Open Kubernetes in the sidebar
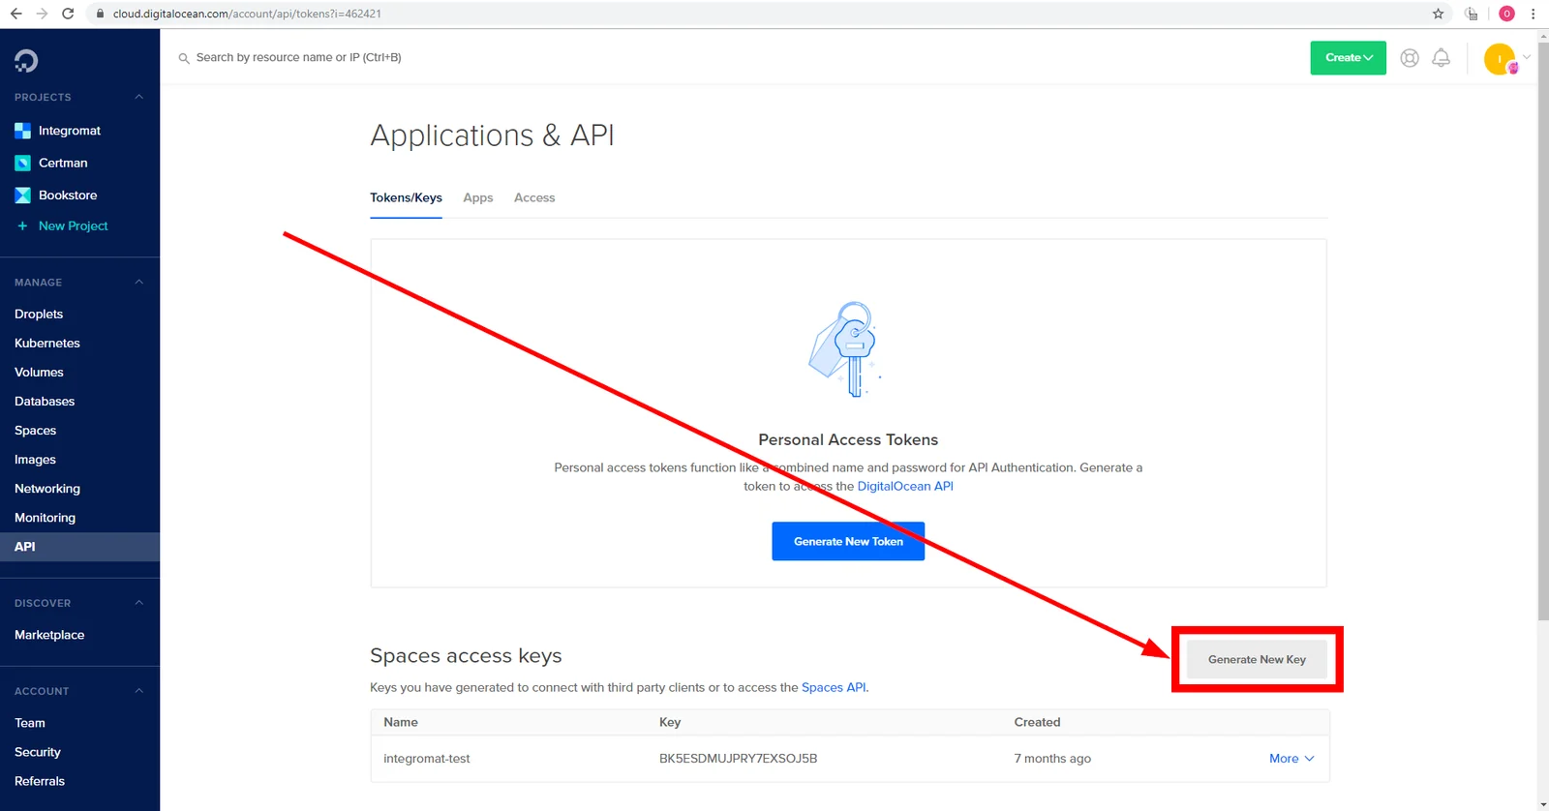Screen dimensions: 1549x811 pos(47,343)
